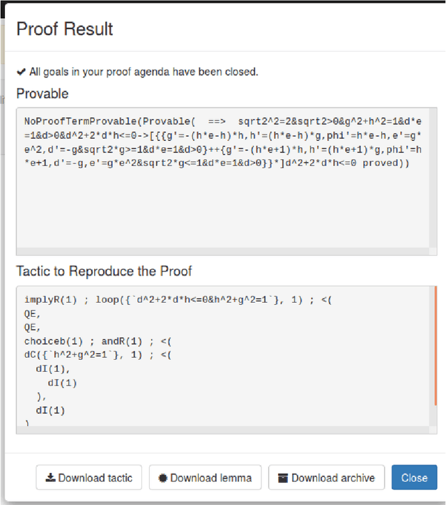The height and width of the screenshot is (505, 446).
Task: Click the certificate icon on Download lemma
Action: tap(163, 478)
